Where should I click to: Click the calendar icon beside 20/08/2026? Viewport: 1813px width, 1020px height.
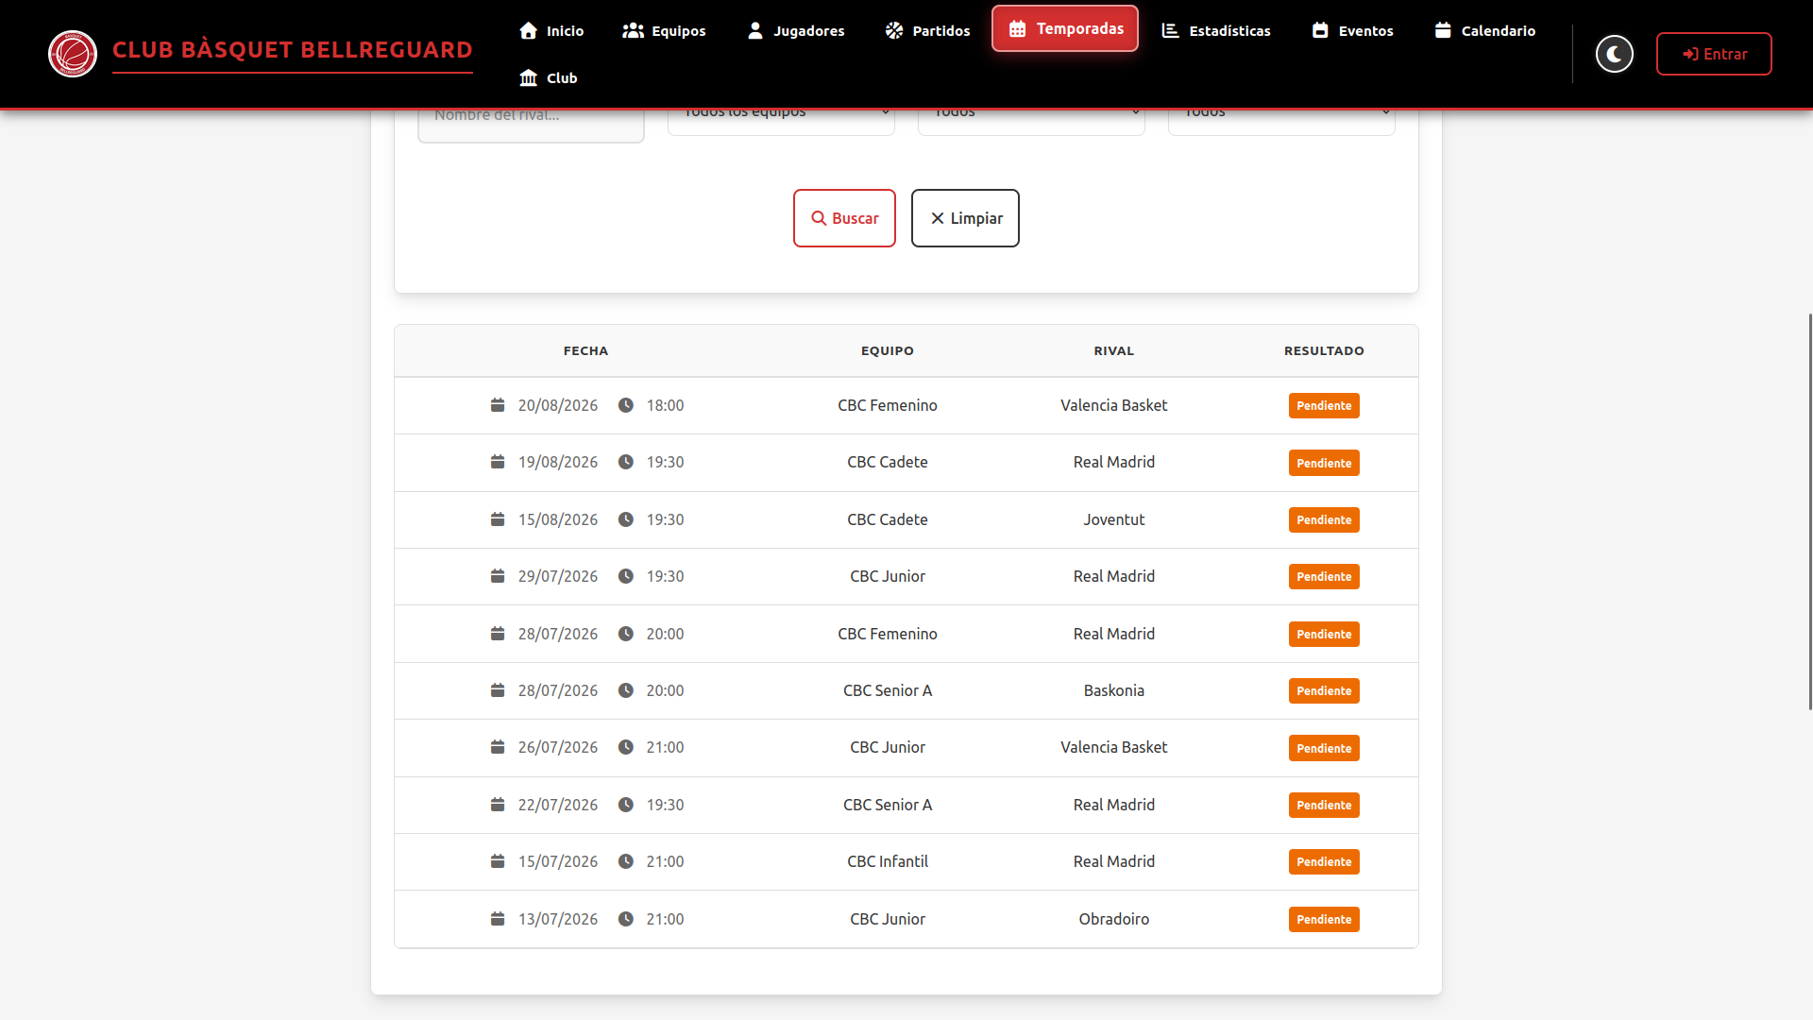pyautogui.click(x=498, y=405)
